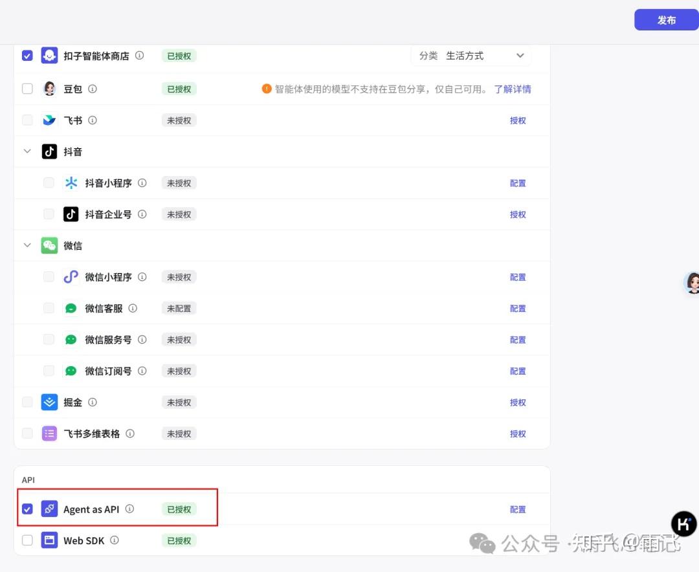Screen dimensions: 699x572
Task: Open the 分类 生活方式 dropdown
Action: coord(471,56)
